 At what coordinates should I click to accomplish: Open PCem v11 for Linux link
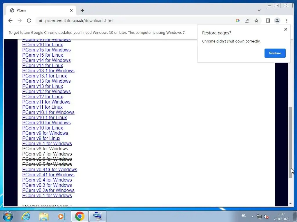(x=42, y=107)
